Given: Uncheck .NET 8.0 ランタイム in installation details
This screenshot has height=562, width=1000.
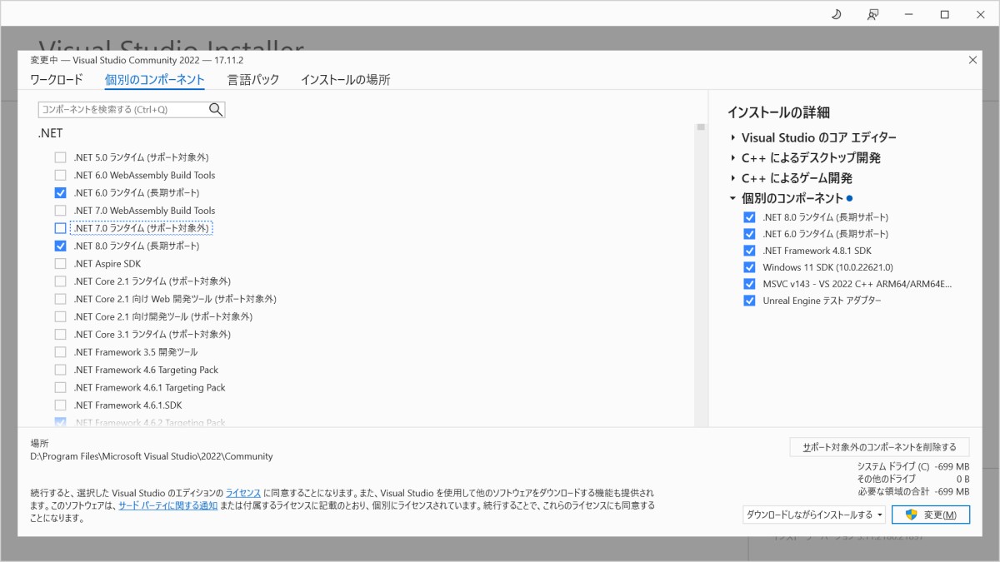Looking at the screenshot, I should (x=749, y=217).
